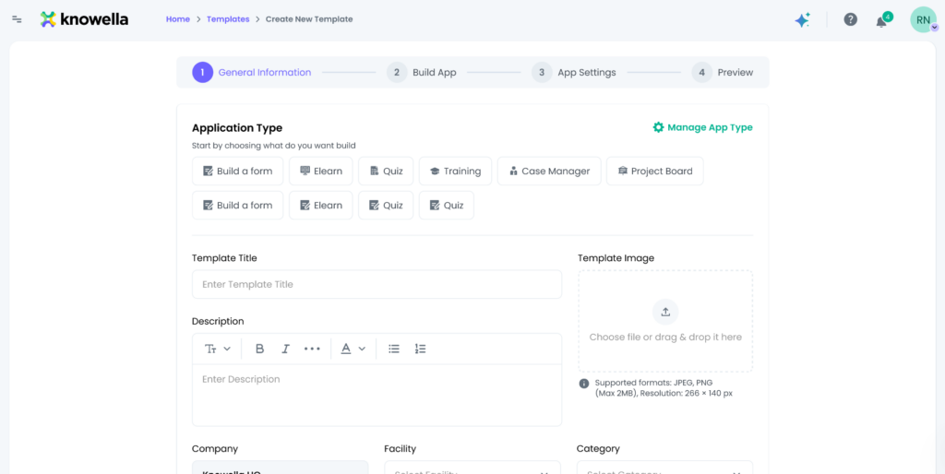Click the bold formatting icon

259,349
